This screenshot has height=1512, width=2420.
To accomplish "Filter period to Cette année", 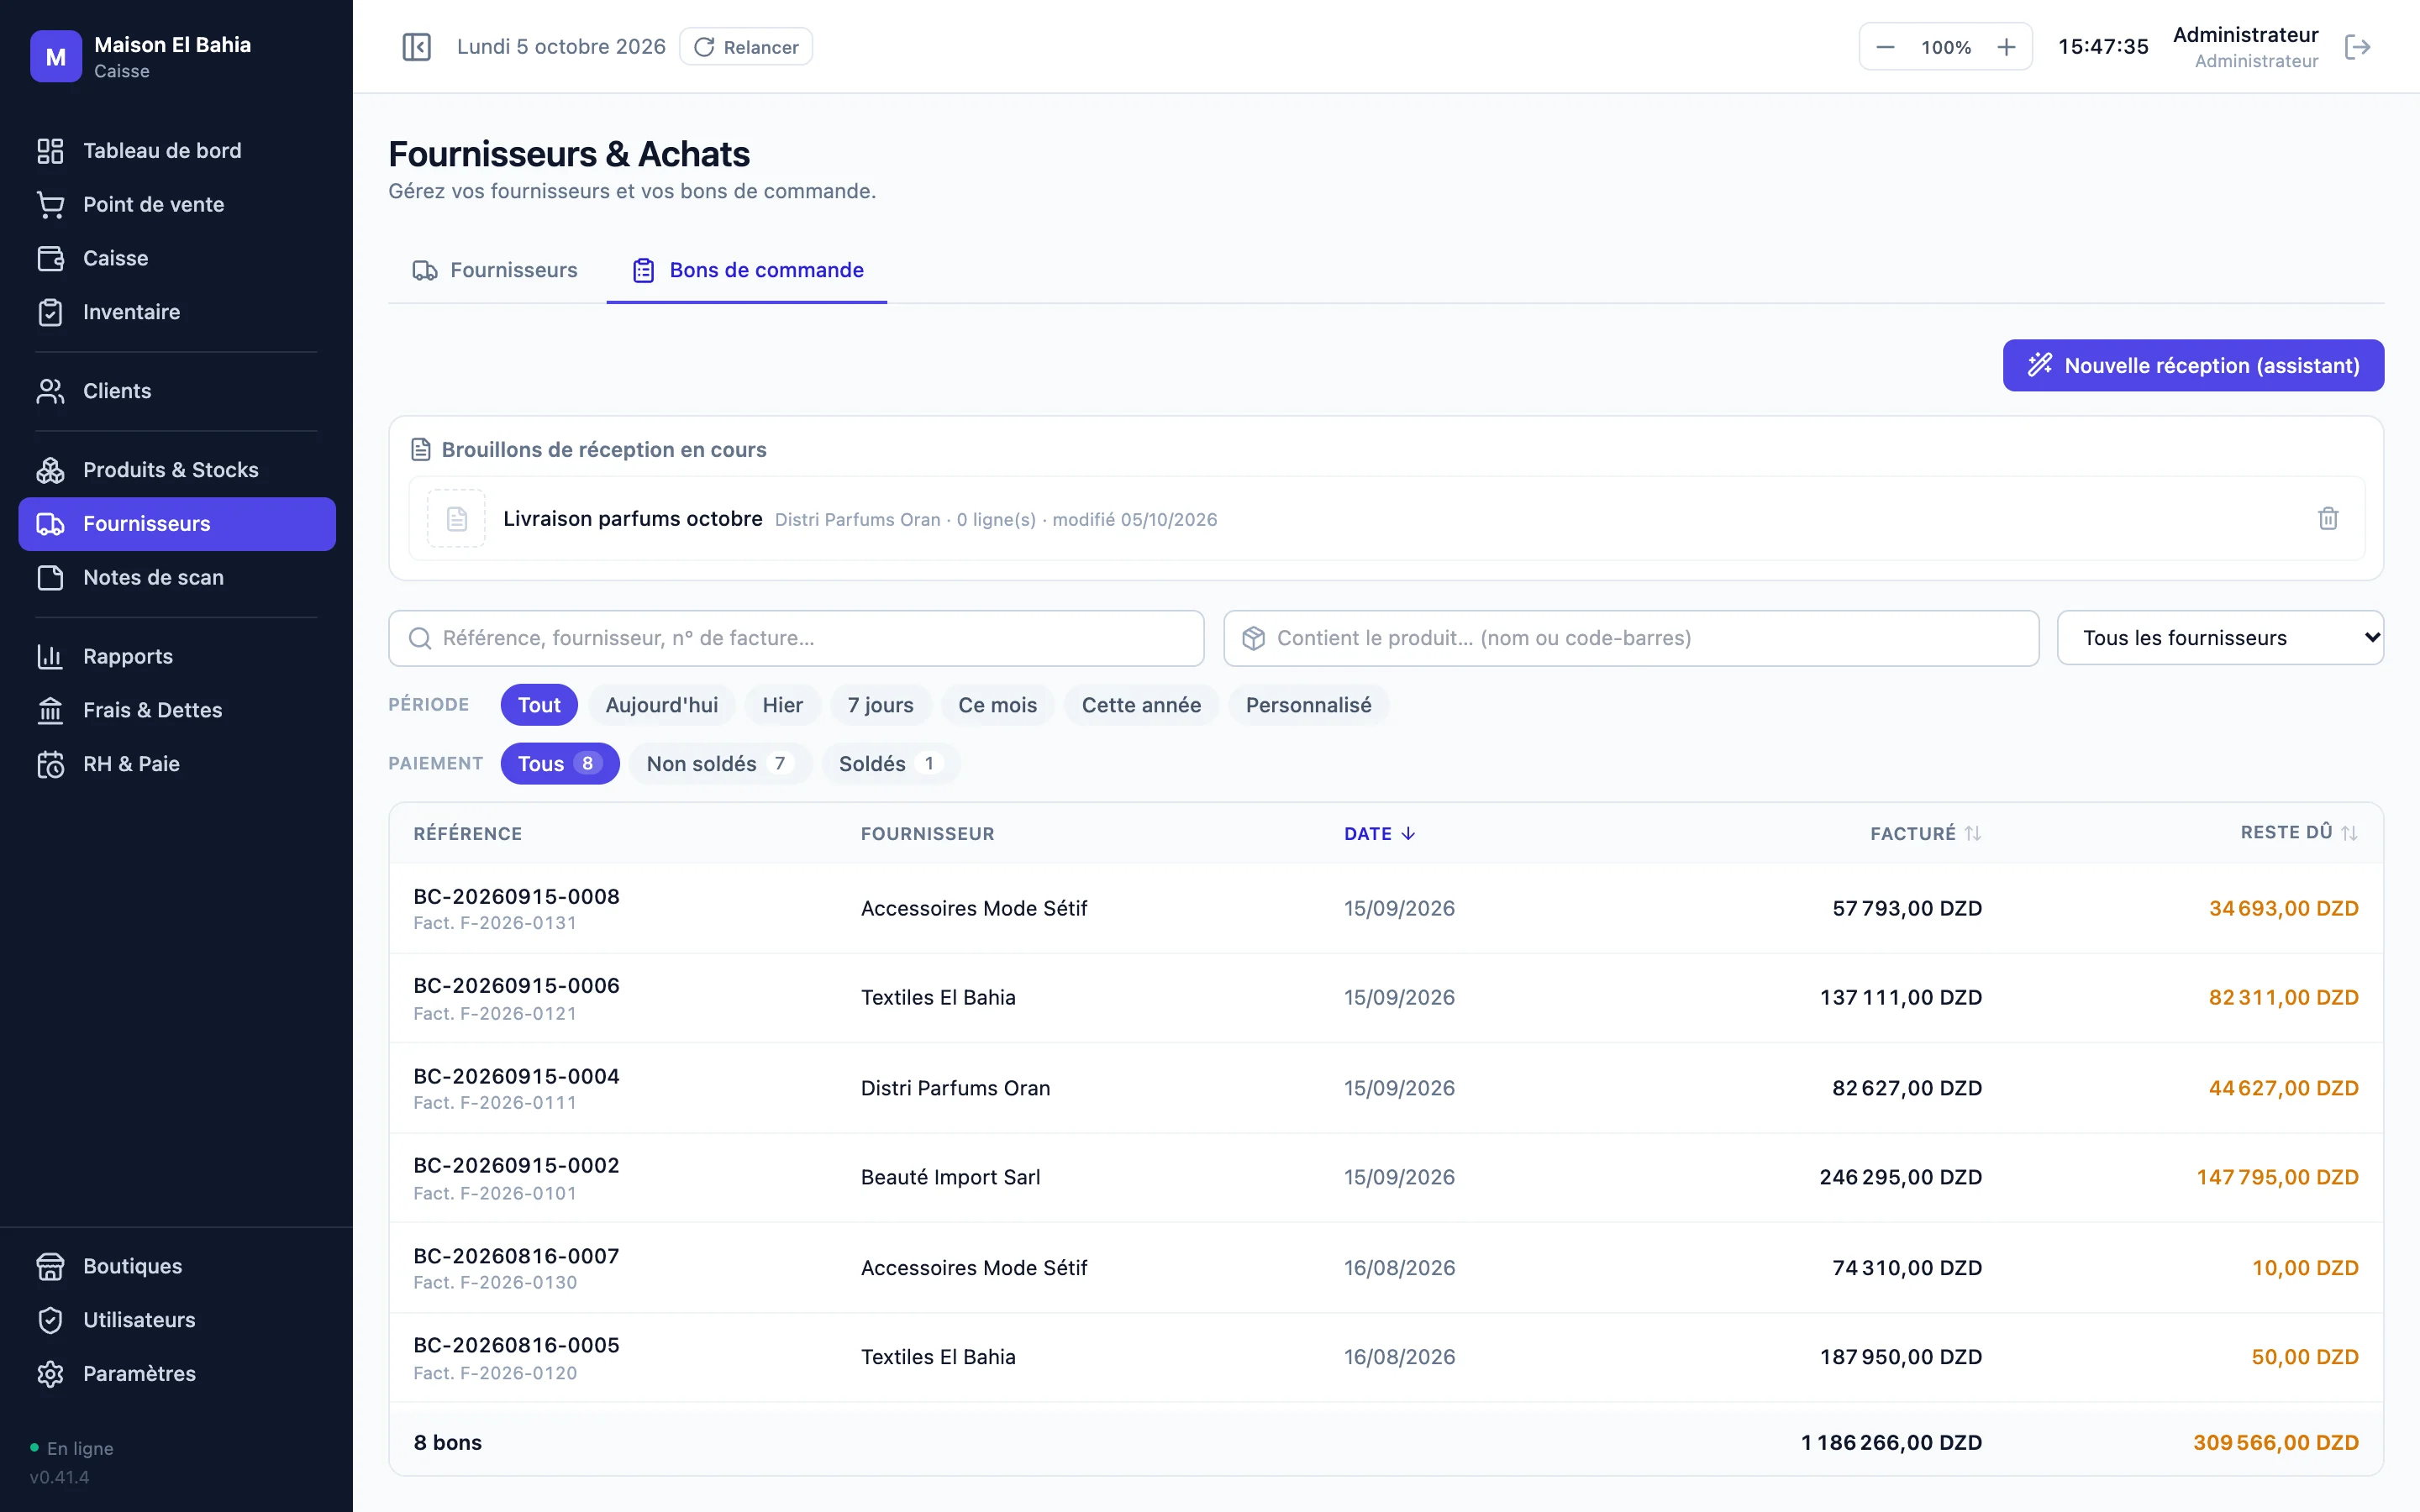I will click(x=1141, y=705).
